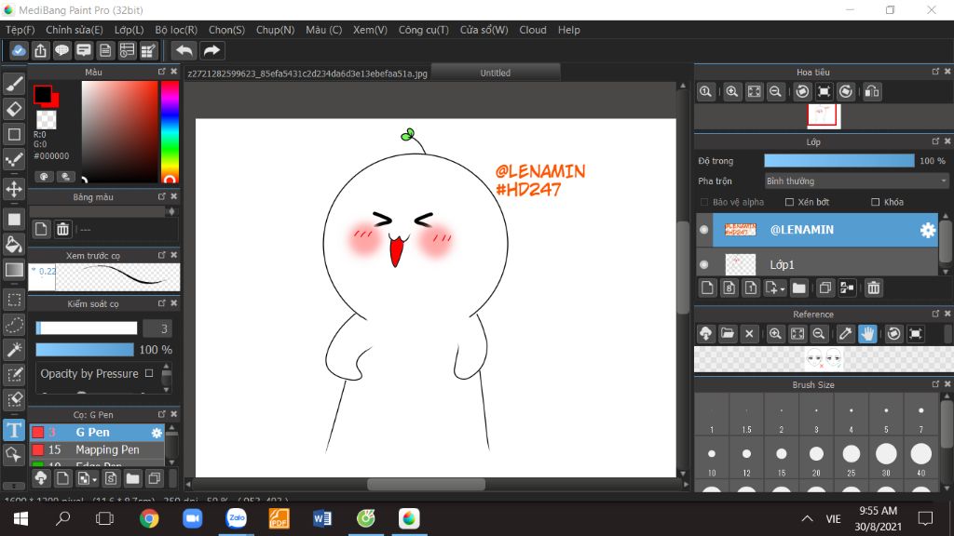Click the cloud save icon in toolbar
Image resolution: width=954 pixels, height=536 pixels.
click(x=19, y=50)
